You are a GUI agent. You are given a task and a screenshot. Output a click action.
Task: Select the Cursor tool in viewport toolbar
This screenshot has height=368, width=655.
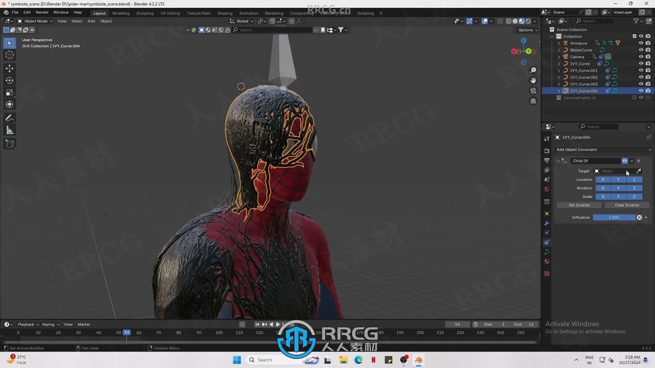(x=9, y=55)
